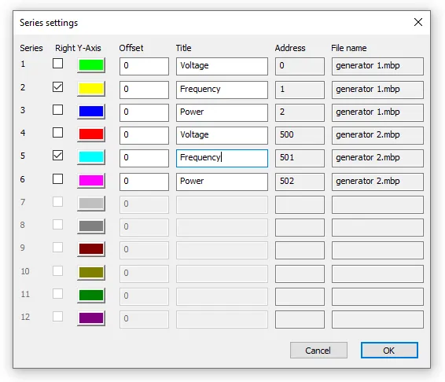Edit the Power title of series 3

click(x=222, y=112)
